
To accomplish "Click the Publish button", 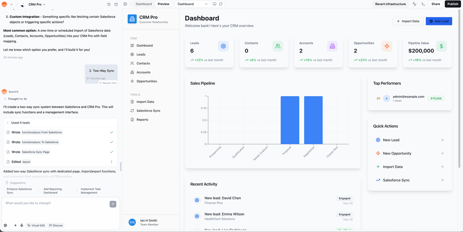I will pyautogui.click(x=453, y=4).
